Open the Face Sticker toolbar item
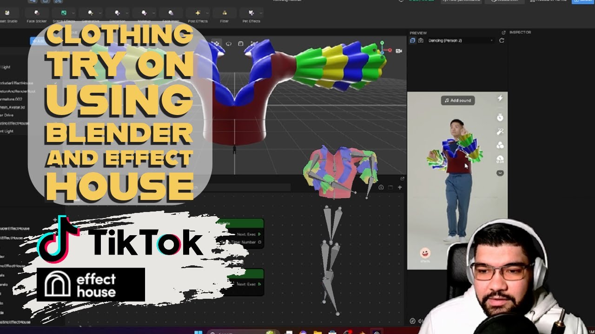The height and width of the screenshot is (334, 595). [x=37, y=15]
